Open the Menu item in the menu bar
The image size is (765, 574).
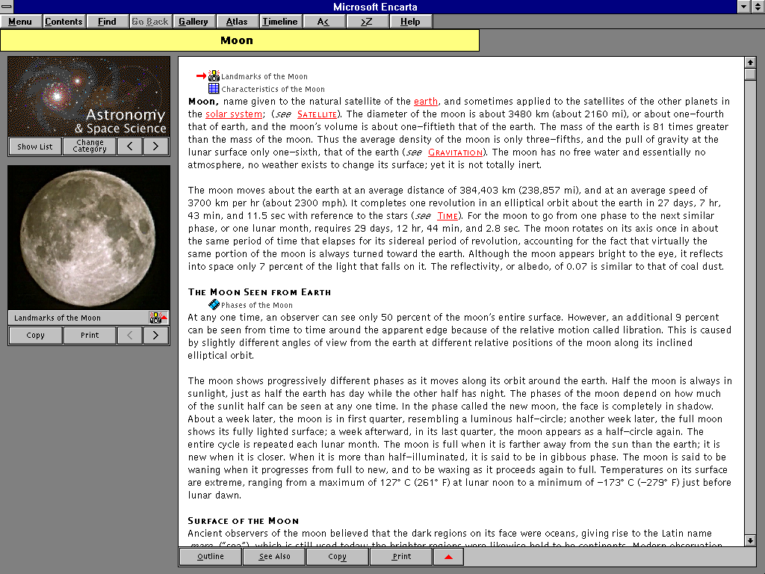[x=20, y=22]
